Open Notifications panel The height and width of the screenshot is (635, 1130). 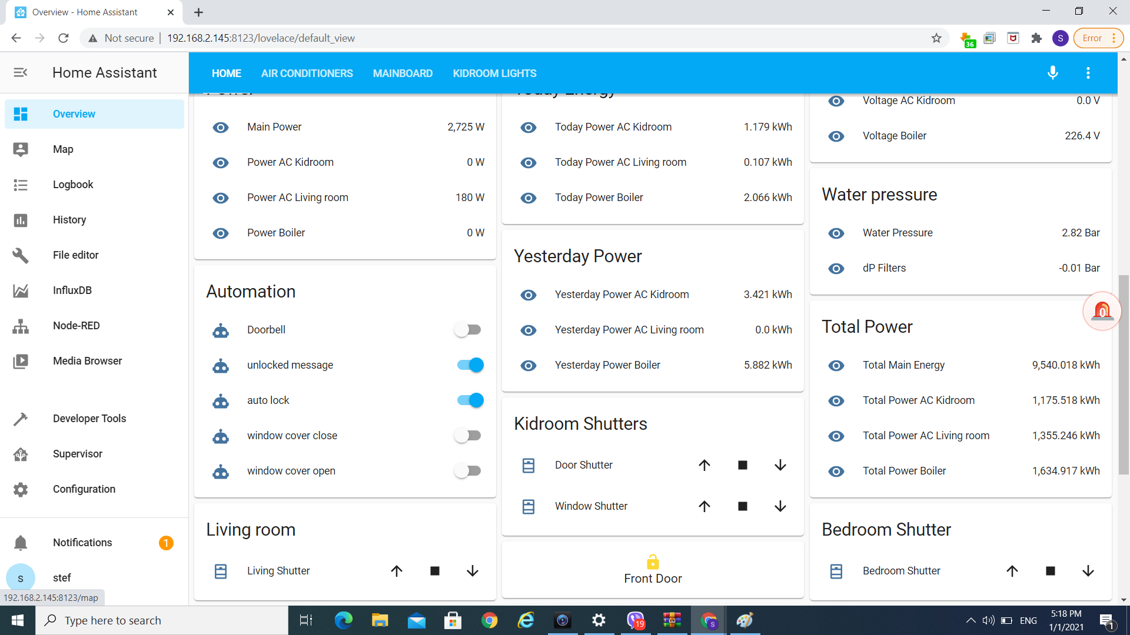tap(94, 543)
